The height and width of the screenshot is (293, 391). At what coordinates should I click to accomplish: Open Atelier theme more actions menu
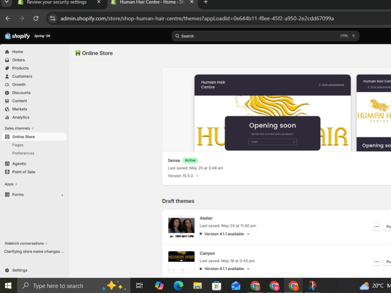376,227
